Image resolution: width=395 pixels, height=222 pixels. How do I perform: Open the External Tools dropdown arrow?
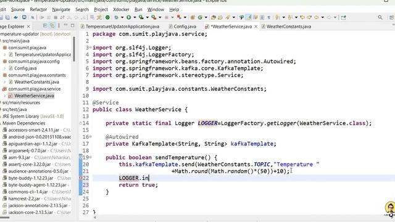[160, 17]
